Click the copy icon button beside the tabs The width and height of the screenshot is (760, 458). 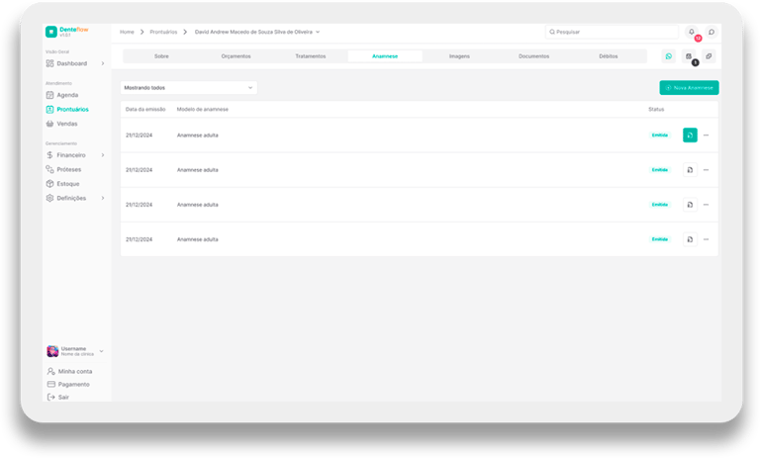709,56
